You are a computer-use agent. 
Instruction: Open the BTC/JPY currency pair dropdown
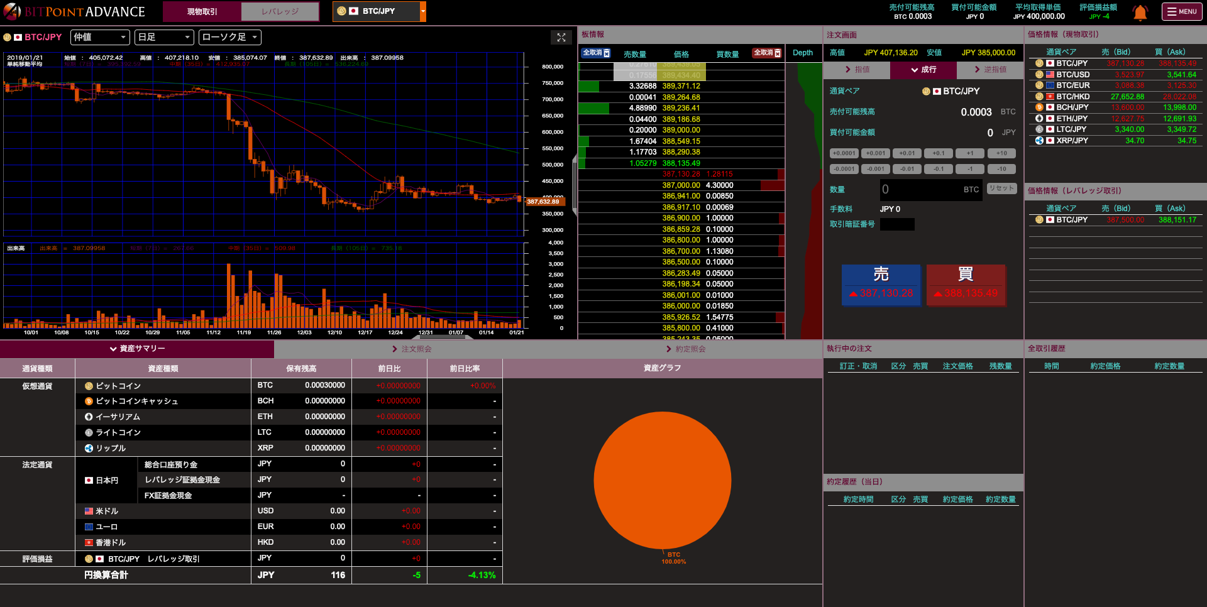click(379, 11)
